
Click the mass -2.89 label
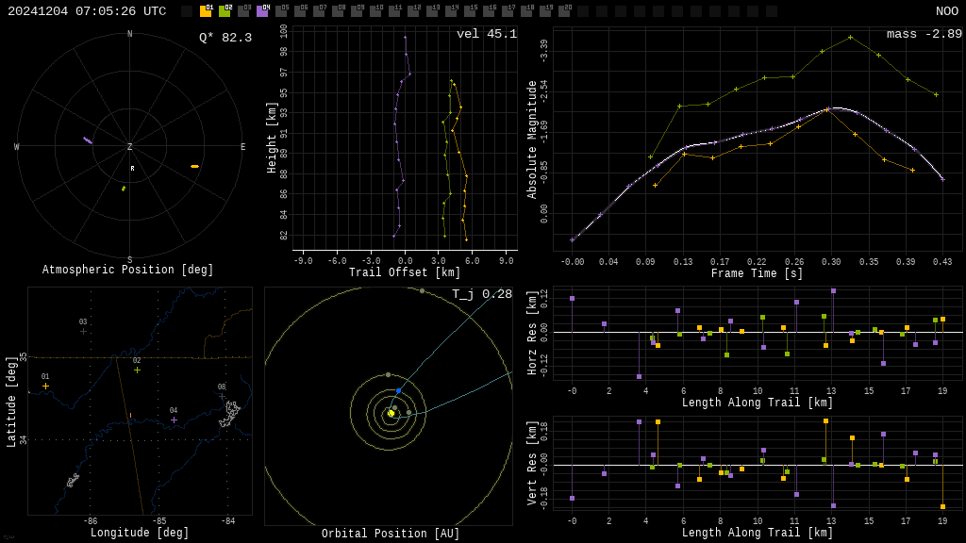(x=924, y=34)
